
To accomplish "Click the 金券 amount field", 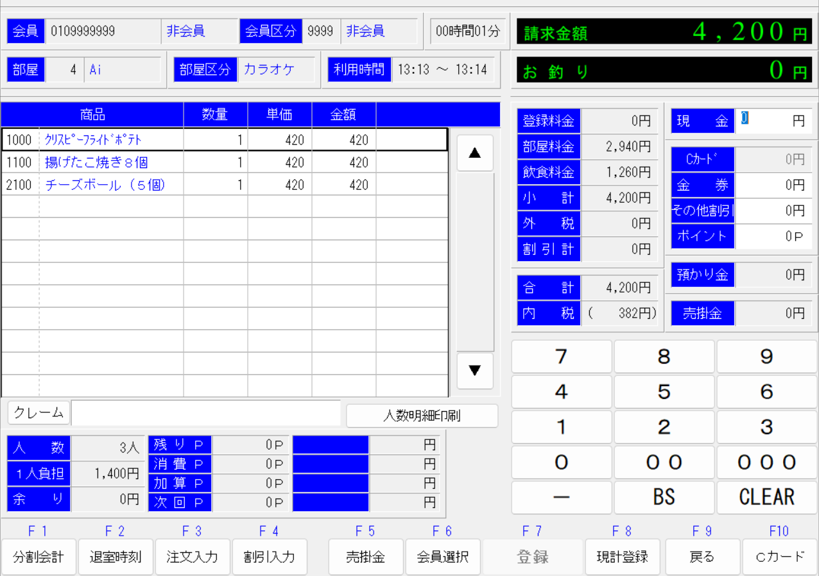I will click(x=772, y=185).
